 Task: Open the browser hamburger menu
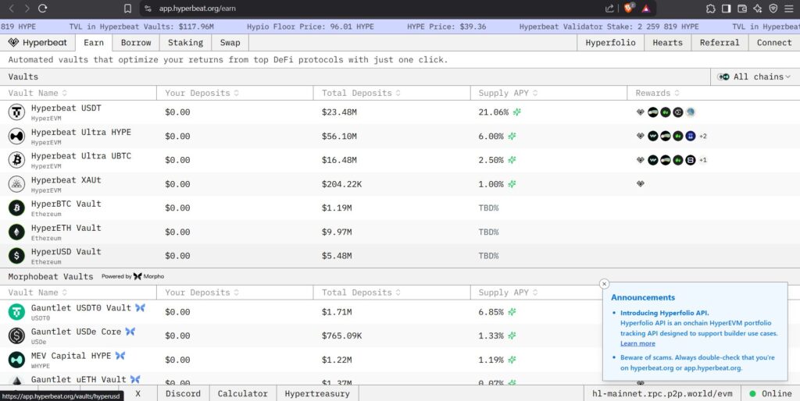click(789, 8)
